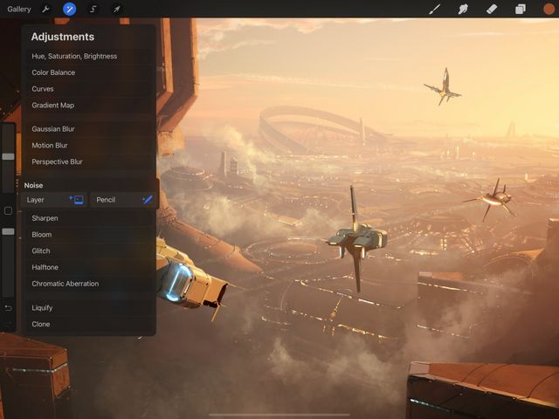Select the Smudge tool
The height and width of the screenshot is (419, 559).
(x=463, y=10)
